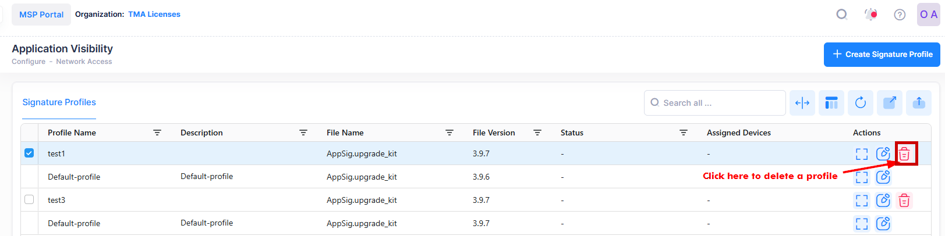Open Status column filter menu

pos(684,133)
